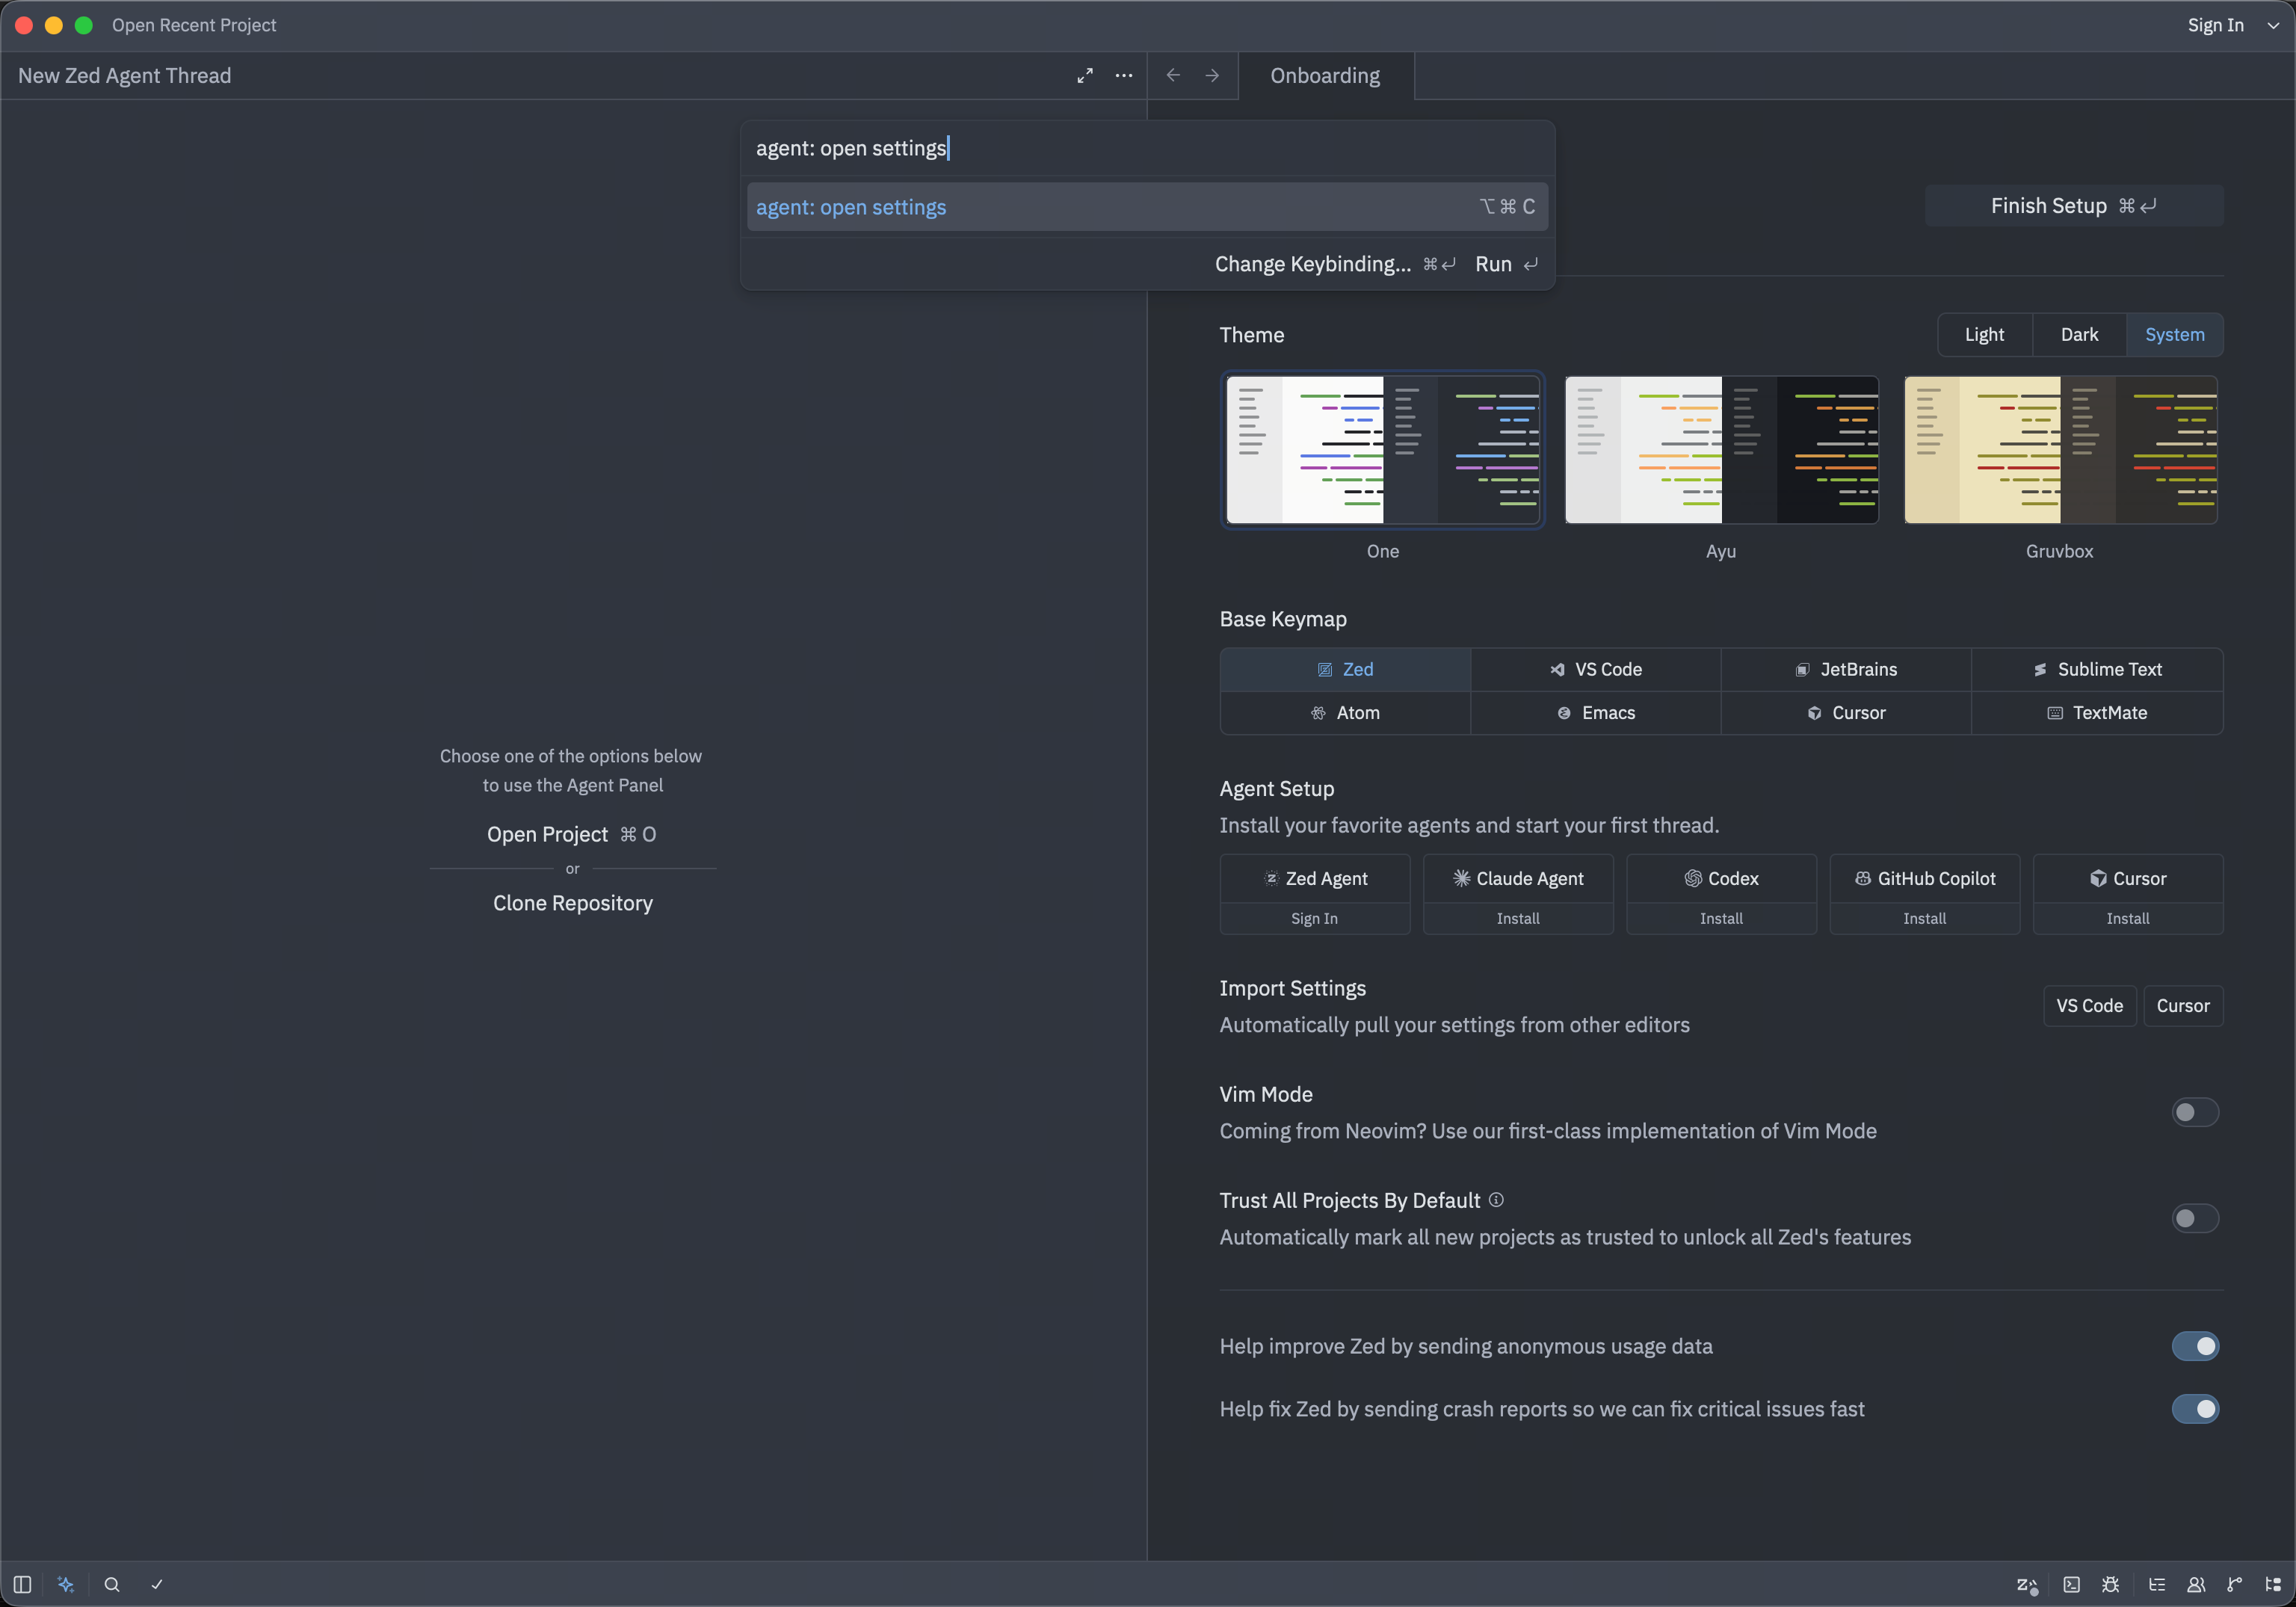Image resolution: width=2296 pixels, height=1607 pixels.
Task: Run the 'agent: open settings' command result
Action: pyautogui.click(x=1147, y=207)
